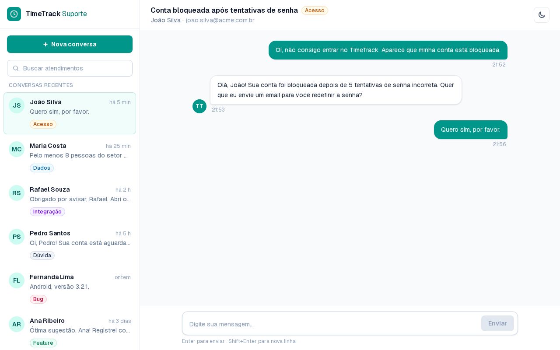Click the Bug tag under Fernanda Lima
Image resolution: width=560 pixels, height=350 pixels.
38,299
